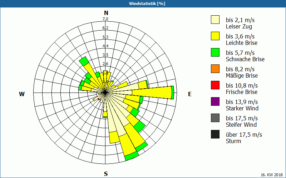
Task: Click the green 5,7 m/s swatch
Action: [215, 52]
